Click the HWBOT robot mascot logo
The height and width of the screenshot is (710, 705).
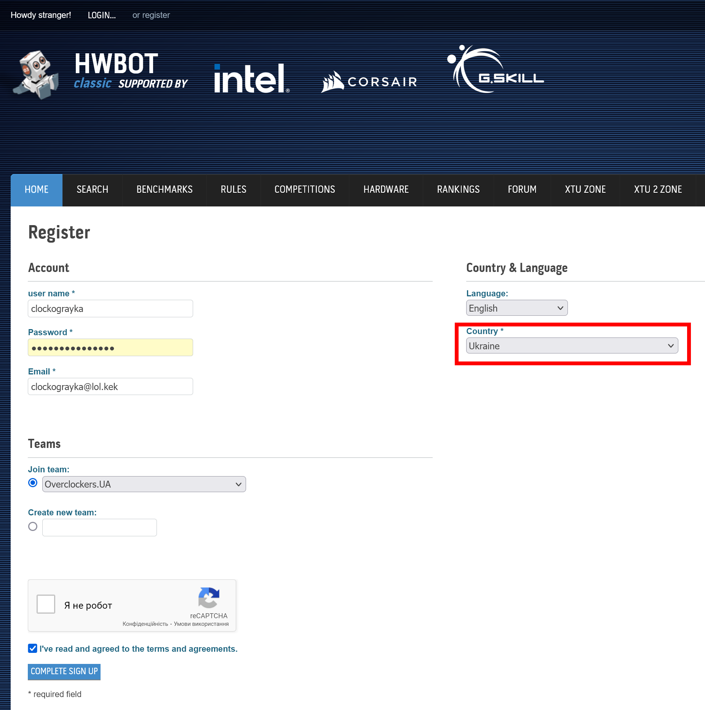click(x=36, y=74)
